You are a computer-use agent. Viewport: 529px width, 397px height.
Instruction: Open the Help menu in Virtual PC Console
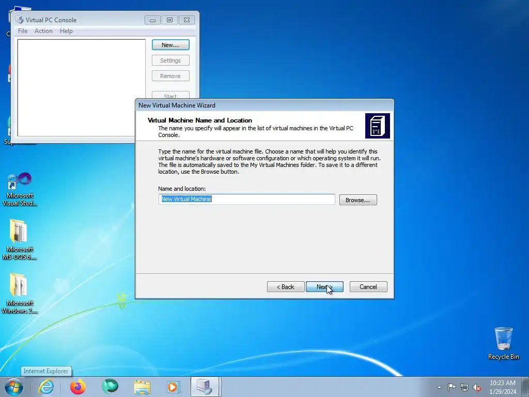[66, 30]
